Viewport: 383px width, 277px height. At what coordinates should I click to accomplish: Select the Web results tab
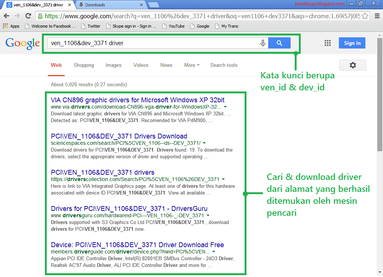point(56,65)
